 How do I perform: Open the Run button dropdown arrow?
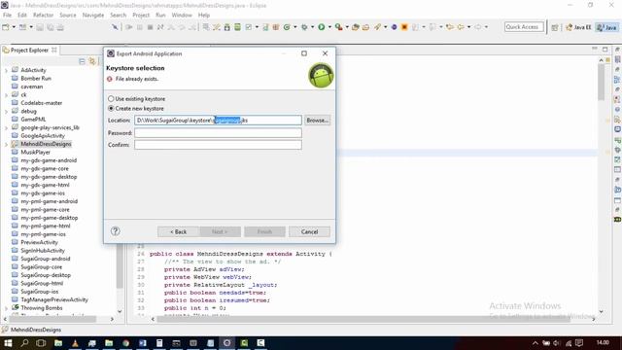coord(329,27)
